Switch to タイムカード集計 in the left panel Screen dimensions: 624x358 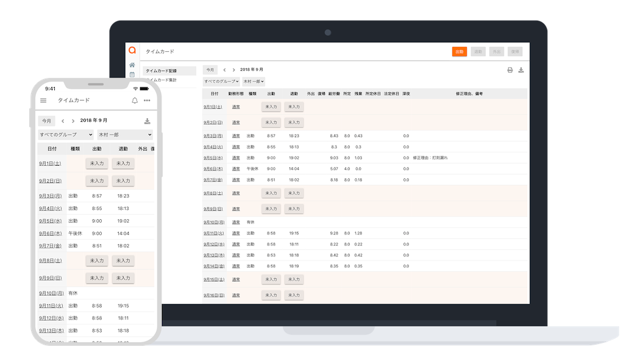162,80
